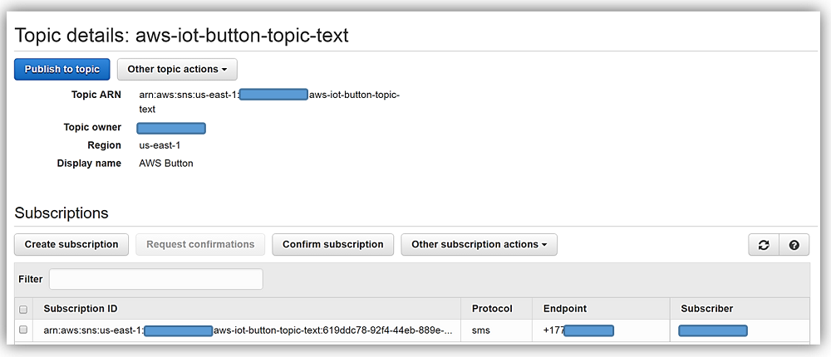Open the Other subscription actions menu
This screenshot has height=357, width=831.
479,244
